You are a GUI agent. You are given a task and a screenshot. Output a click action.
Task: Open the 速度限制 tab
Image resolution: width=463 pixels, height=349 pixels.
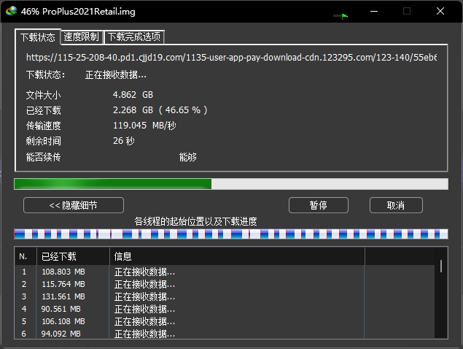click(x=82, y=37)
